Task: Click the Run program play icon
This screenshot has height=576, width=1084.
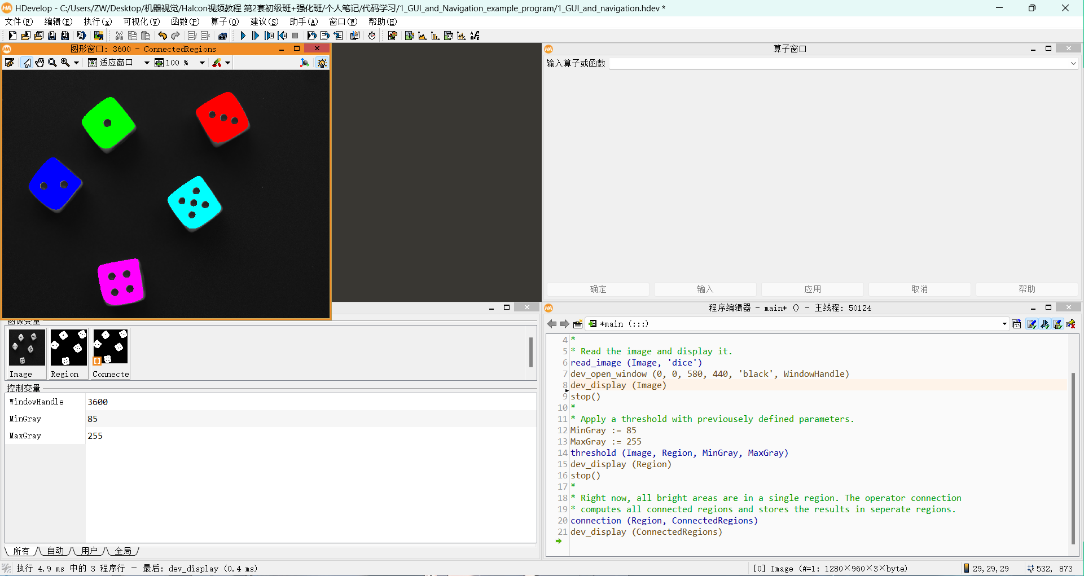Action: pos(243,36)
